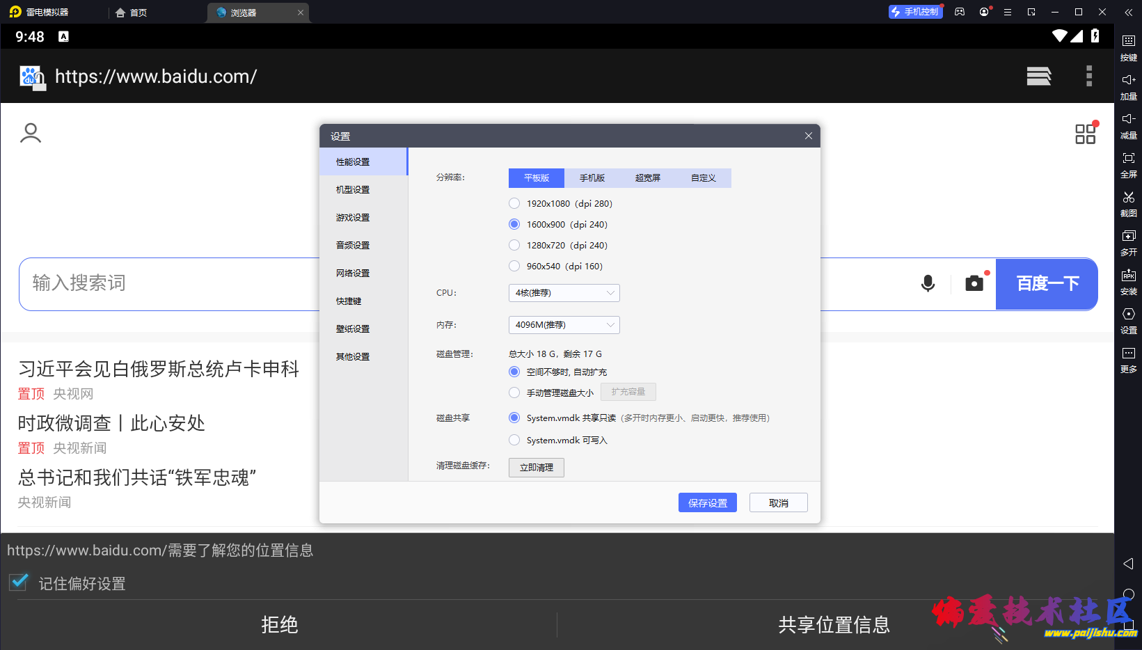This screenshot has width=1142, height=650.
Task: Toggle fullscreen (全屏) mode icon
Action: click(1128, 159)
